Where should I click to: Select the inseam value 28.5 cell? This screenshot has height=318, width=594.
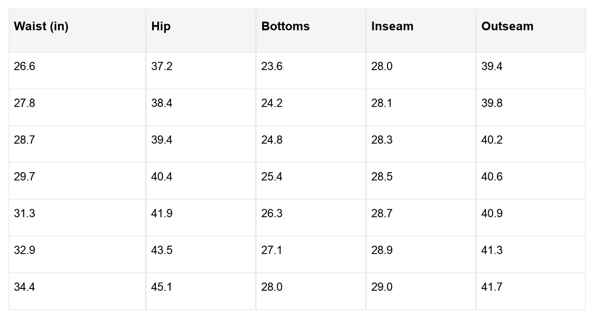382,177
